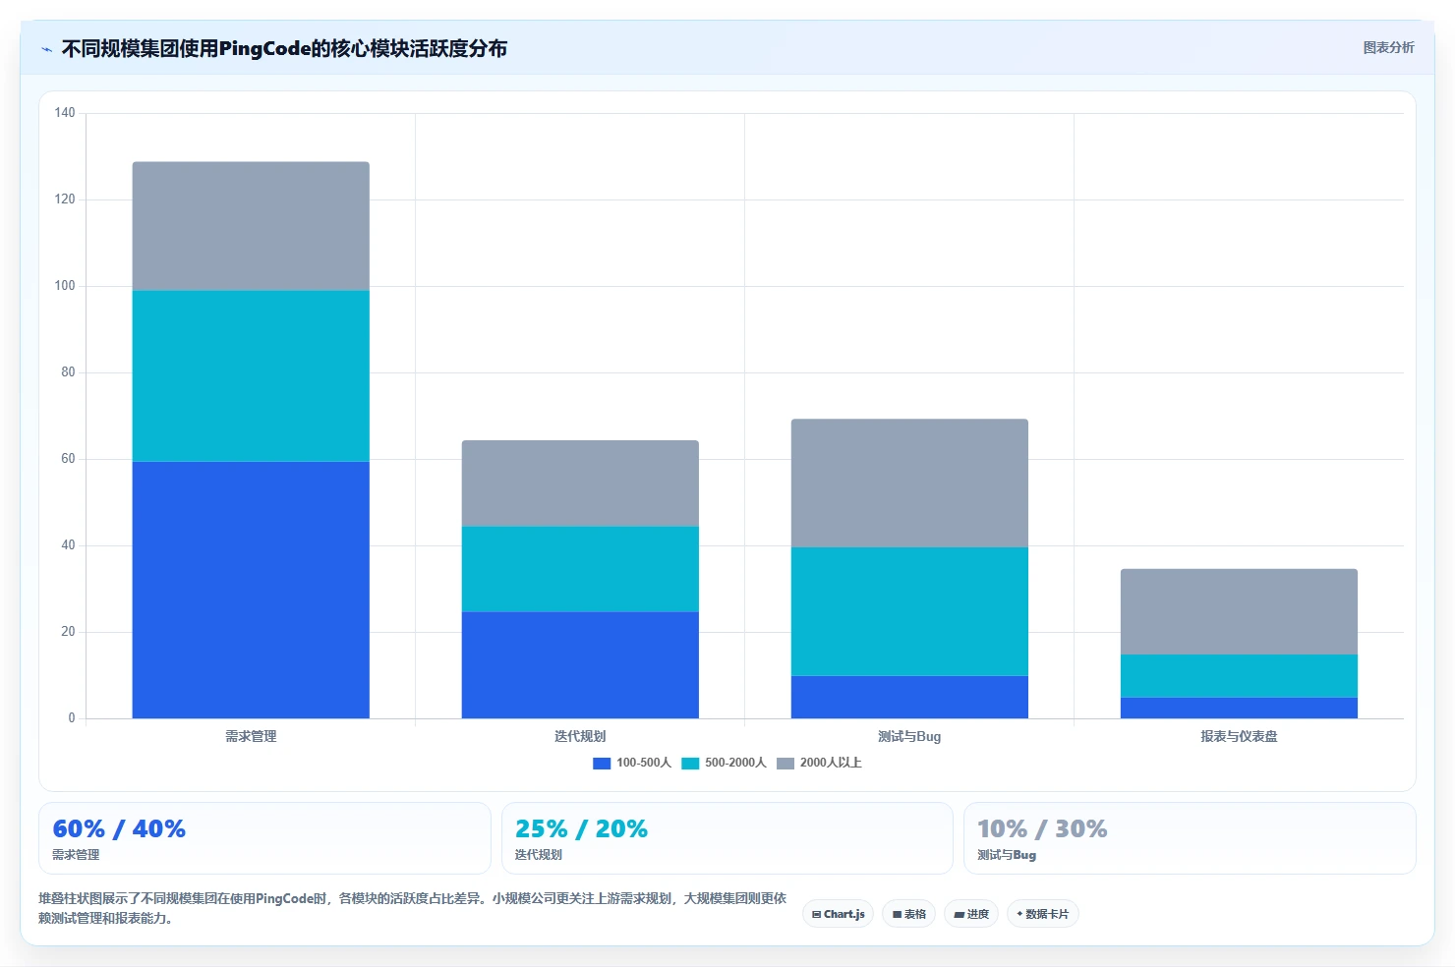
Task: Click the gray segment of 测试与Bug bar
Action: tap(909, 483)
